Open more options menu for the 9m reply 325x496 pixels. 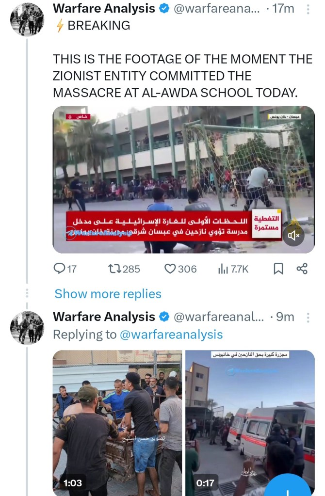(x=308, y=317)
